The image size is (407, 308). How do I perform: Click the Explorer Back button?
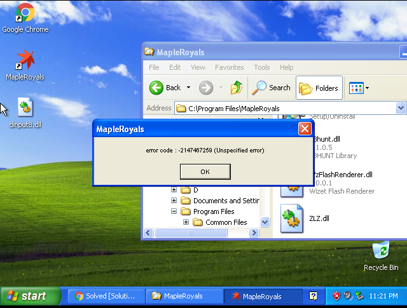click(x=166, y=88)
